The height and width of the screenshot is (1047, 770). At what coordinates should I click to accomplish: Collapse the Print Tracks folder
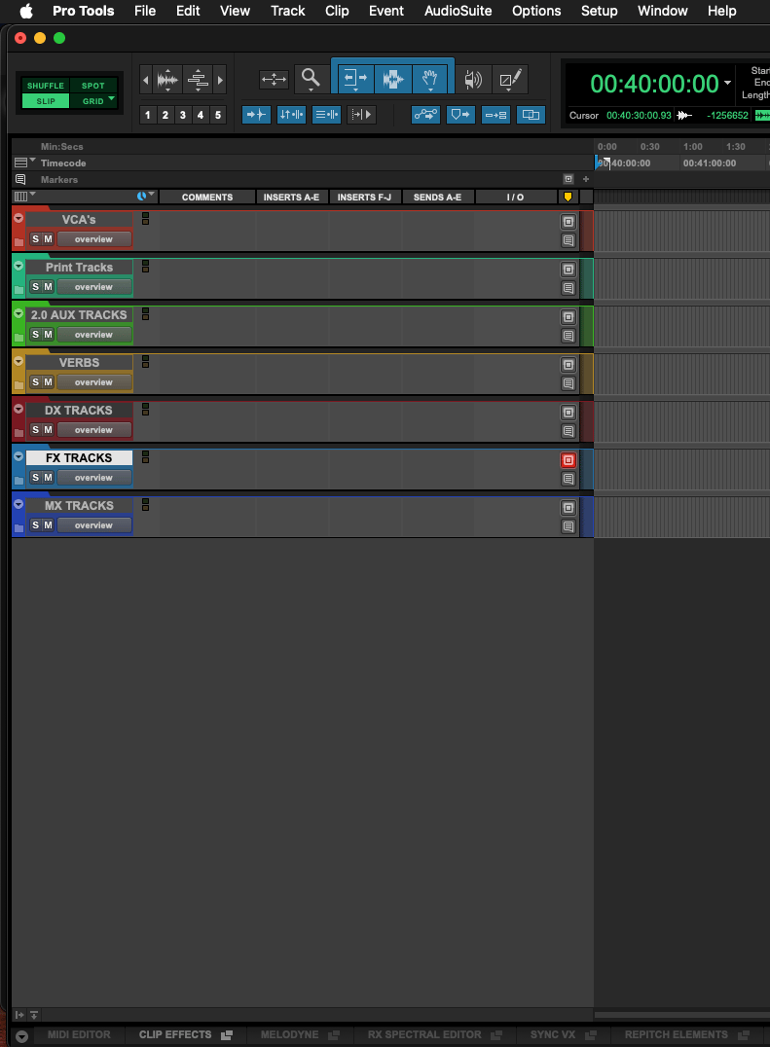tap(18, 266)
